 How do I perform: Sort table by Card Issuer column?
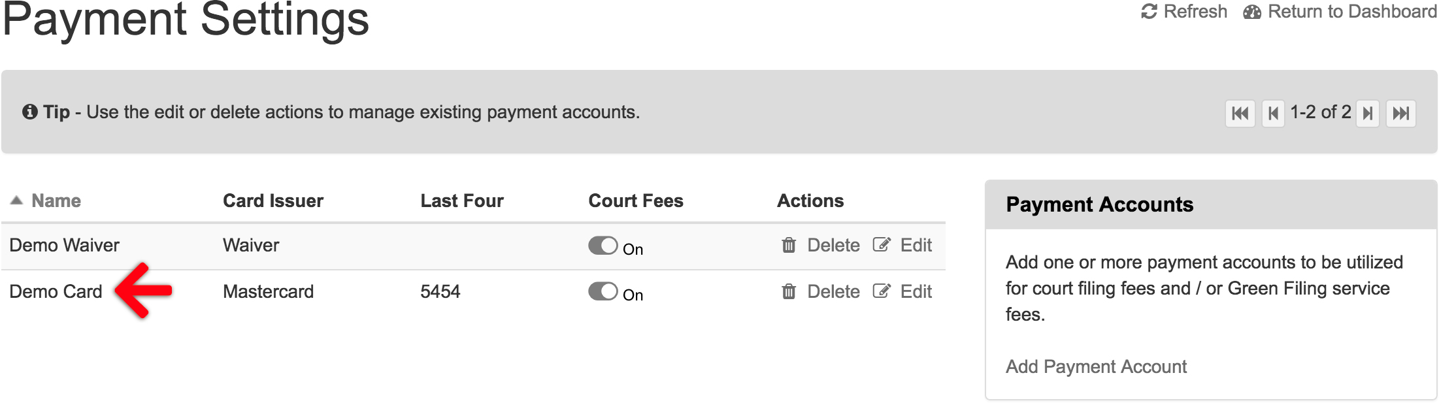pyautogui.click(x=273, y=201)
